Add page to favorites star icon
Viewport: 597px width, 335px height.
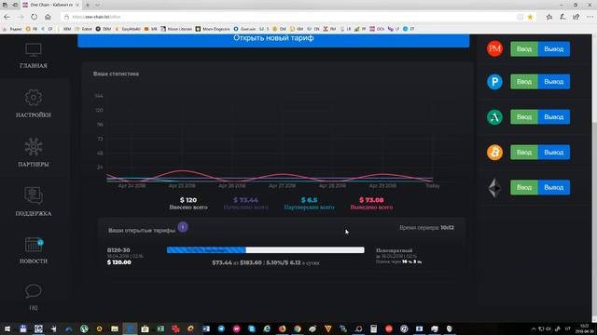point(530,17)
